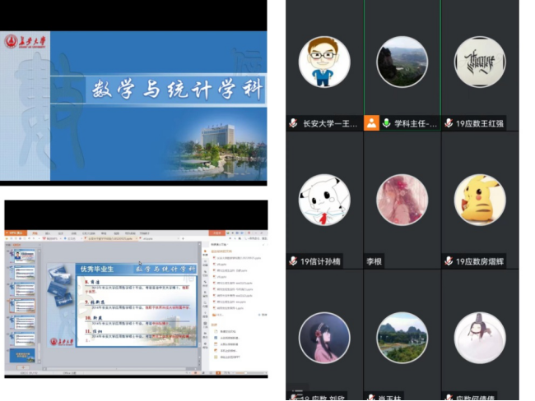Select the Pikachu avatar of 19应数房熠辉
Image resolution: width=535 pixels, height=401 pixels.
(x=480, y=200)
